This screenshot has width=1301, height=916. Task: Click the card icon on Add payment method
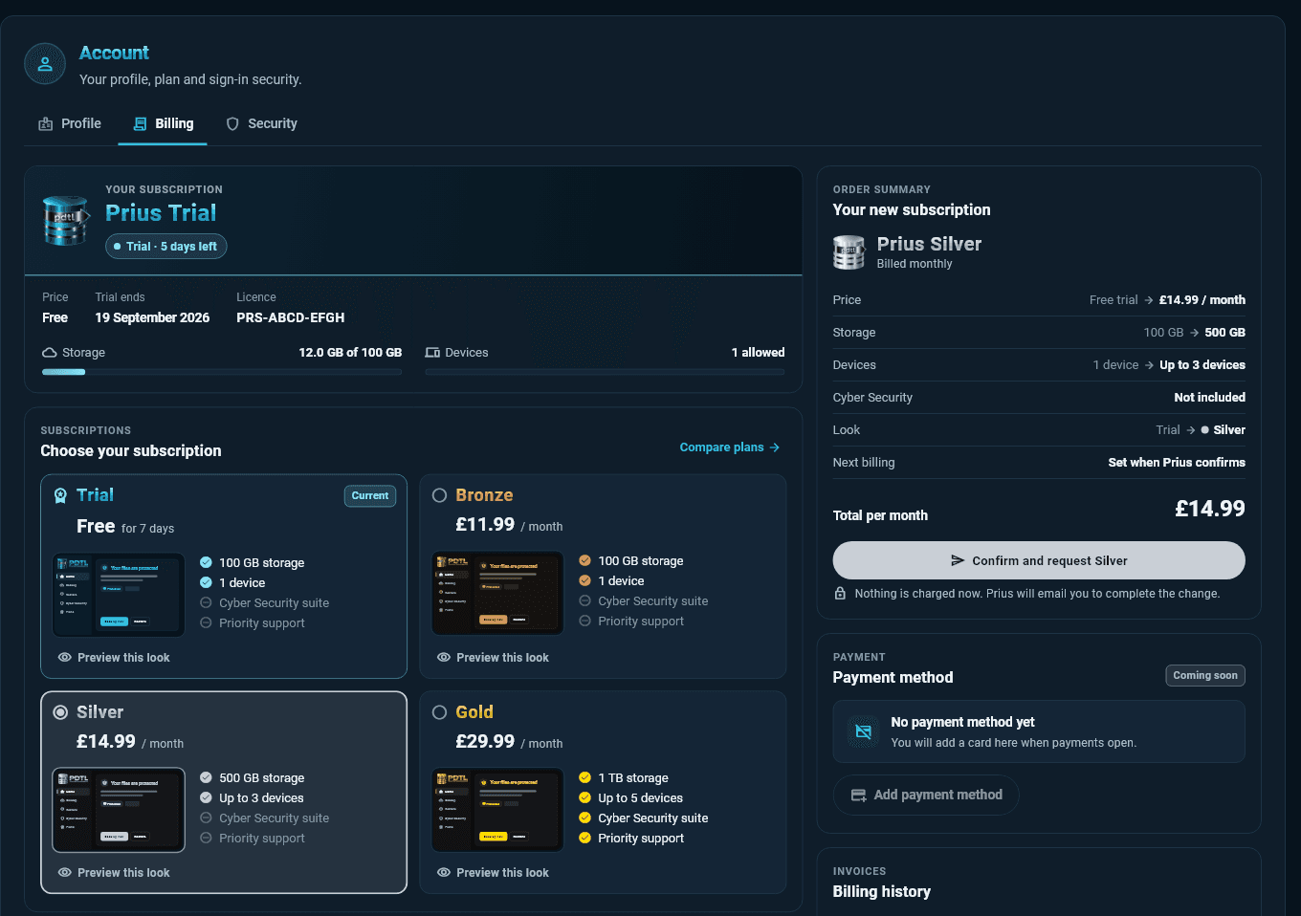click(x=858, y=796)
